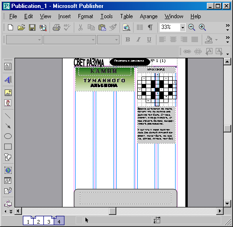
Task: Select the Picture Frame tool
Action: (8, 93)
